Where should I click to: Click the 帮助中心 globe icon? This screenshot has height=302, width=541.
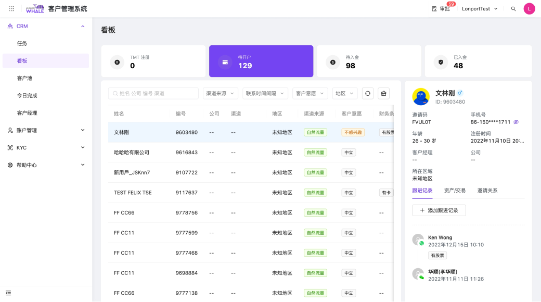point(10,165)
